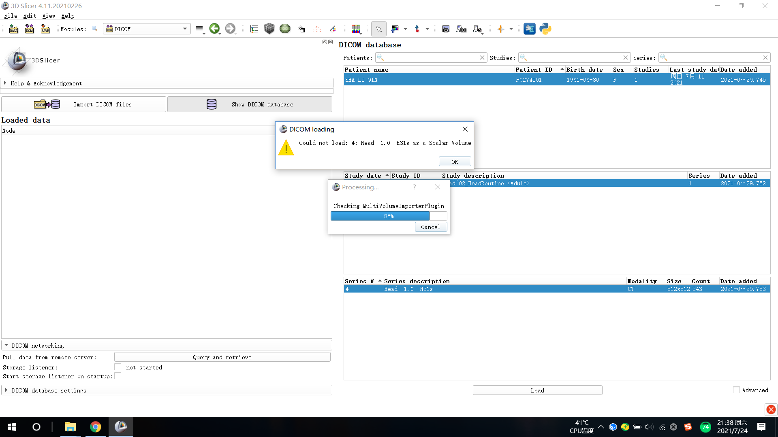Expand DICOM database settings section
This screenshot has height=437, width=778.
(167, 390)
